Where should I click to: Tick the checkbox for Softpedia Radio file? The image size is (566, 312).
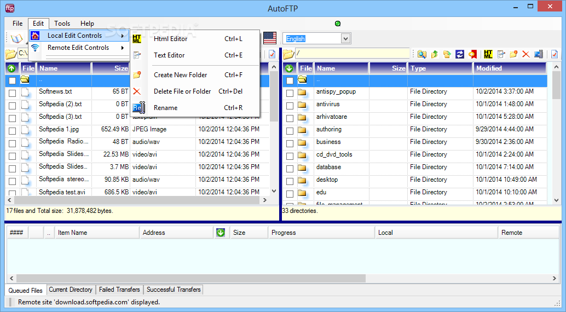pyautogui.click(x=12, y=143)
